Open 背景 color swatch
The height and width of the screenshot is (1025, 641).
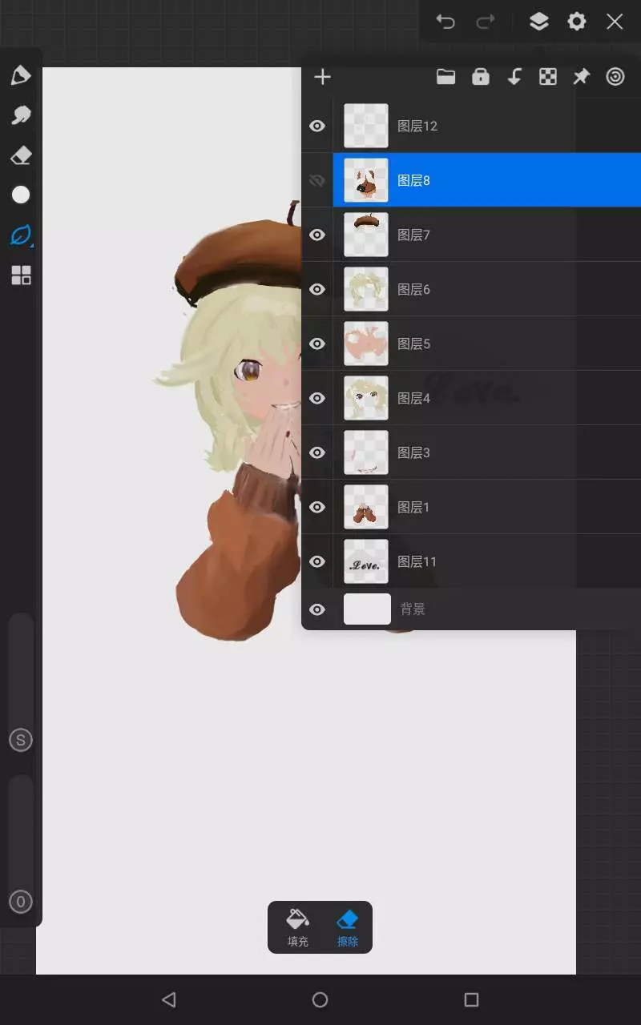tap(367, 609)
